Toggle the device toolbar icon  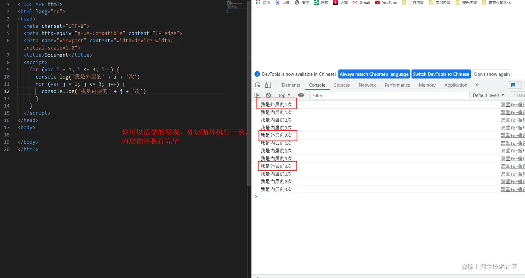[268, 85]
